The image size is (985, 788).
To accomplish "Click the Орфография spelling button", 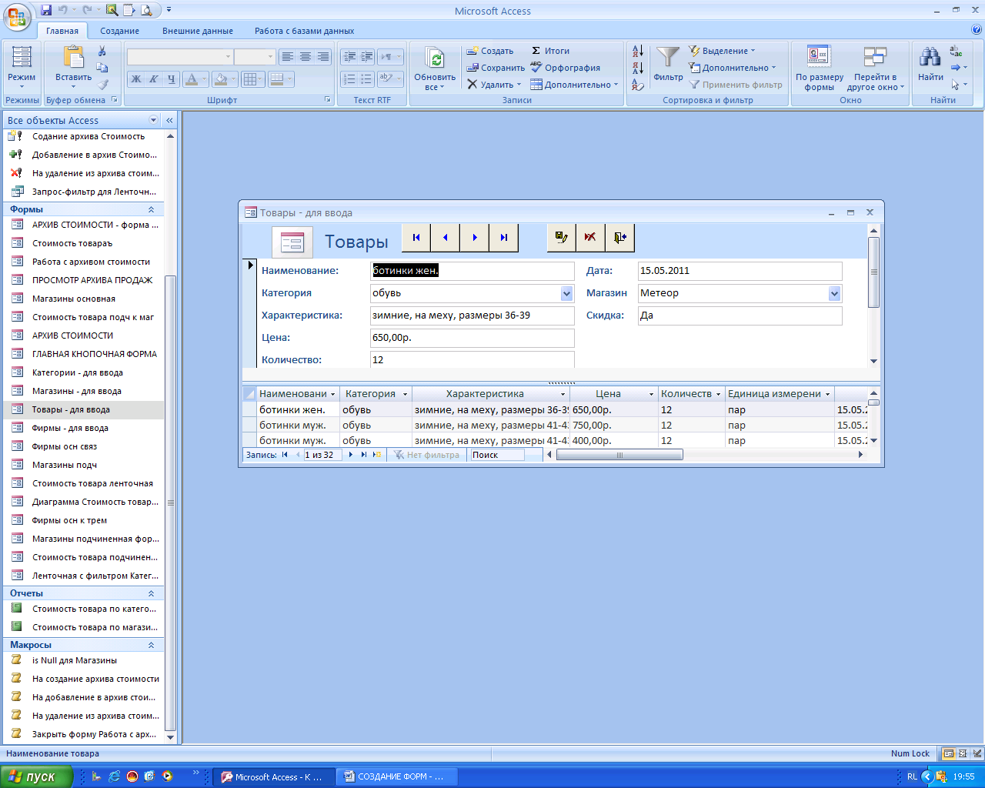I will (566, 68).
